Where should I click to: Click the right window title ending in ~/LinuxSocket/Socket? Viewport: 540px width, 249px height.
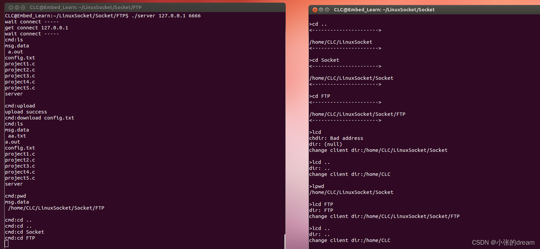[384, 10]
